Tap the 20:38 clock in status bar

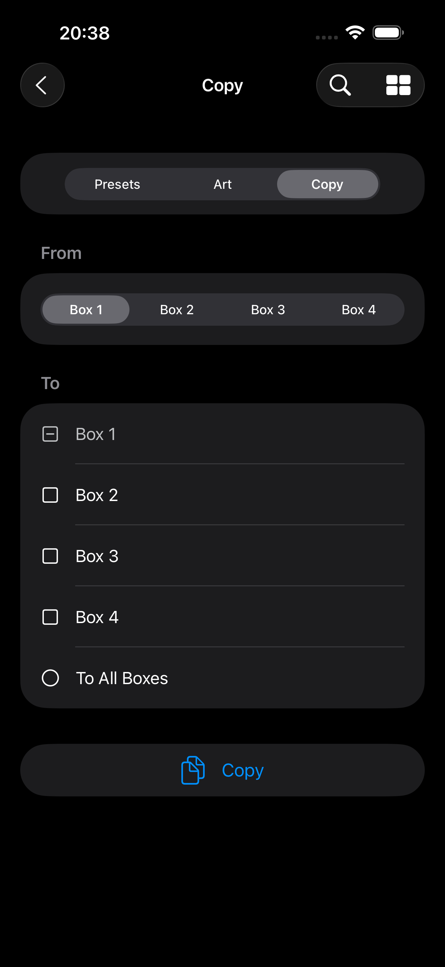click(x=85, y=33)
